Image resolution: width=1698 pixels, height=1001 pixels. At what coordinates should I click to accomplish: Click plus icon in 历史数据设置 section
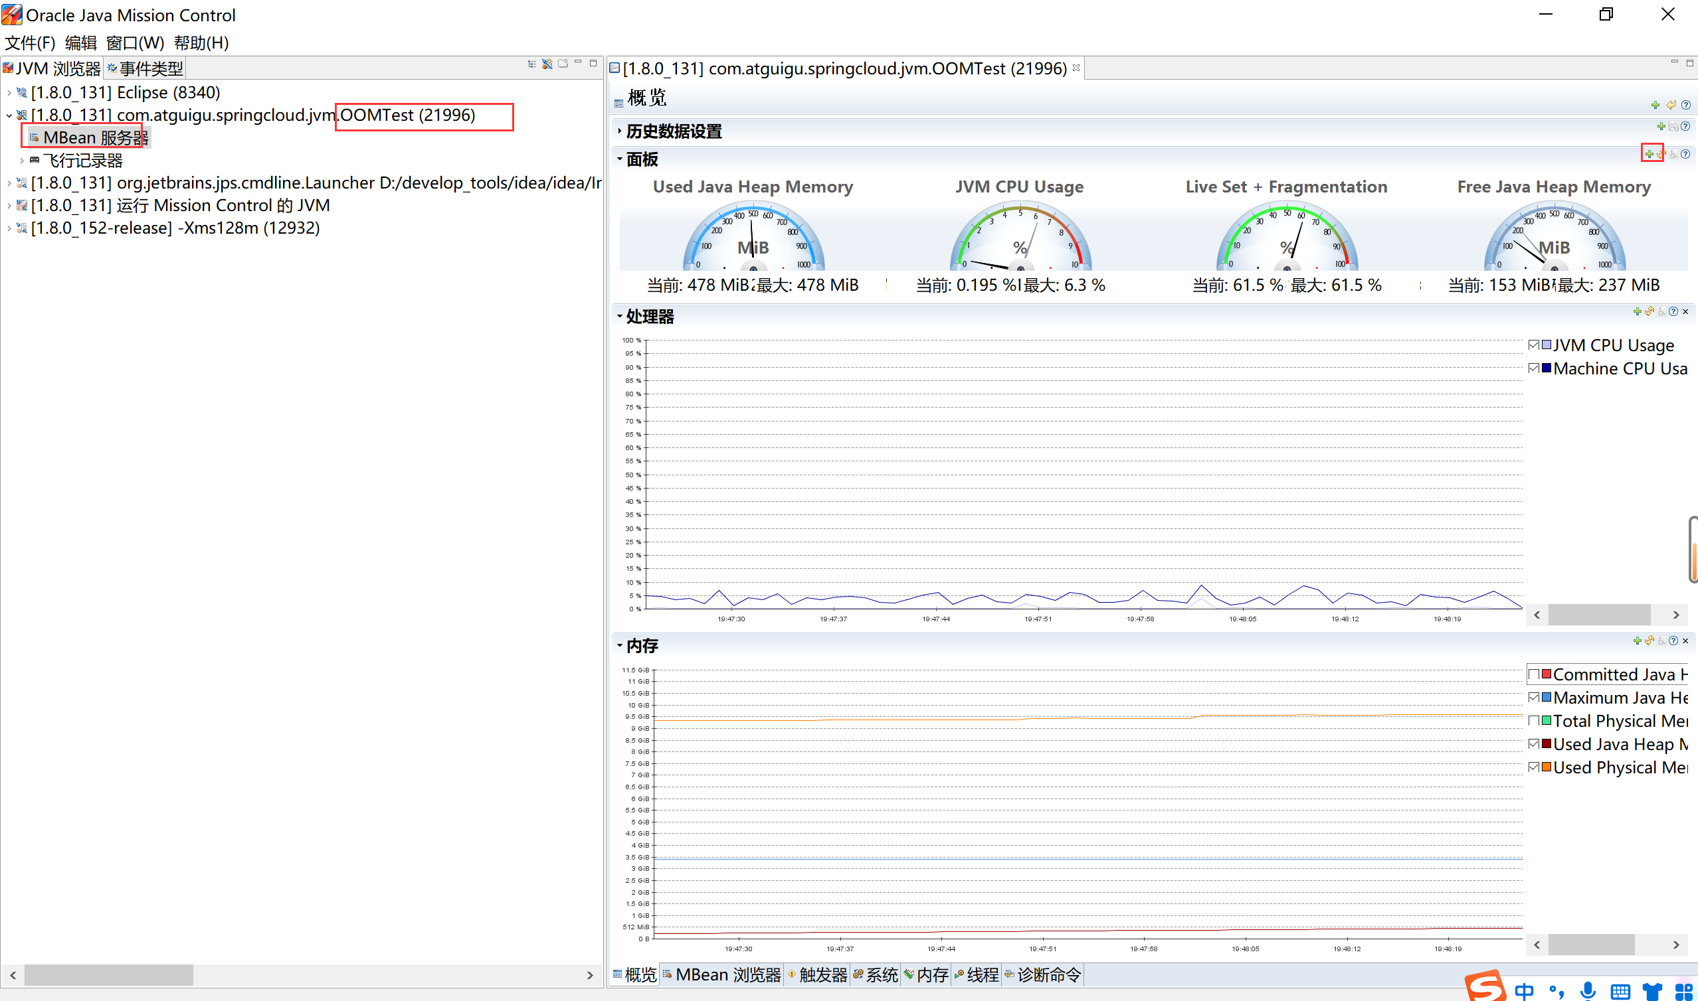tap(1661, 126)
